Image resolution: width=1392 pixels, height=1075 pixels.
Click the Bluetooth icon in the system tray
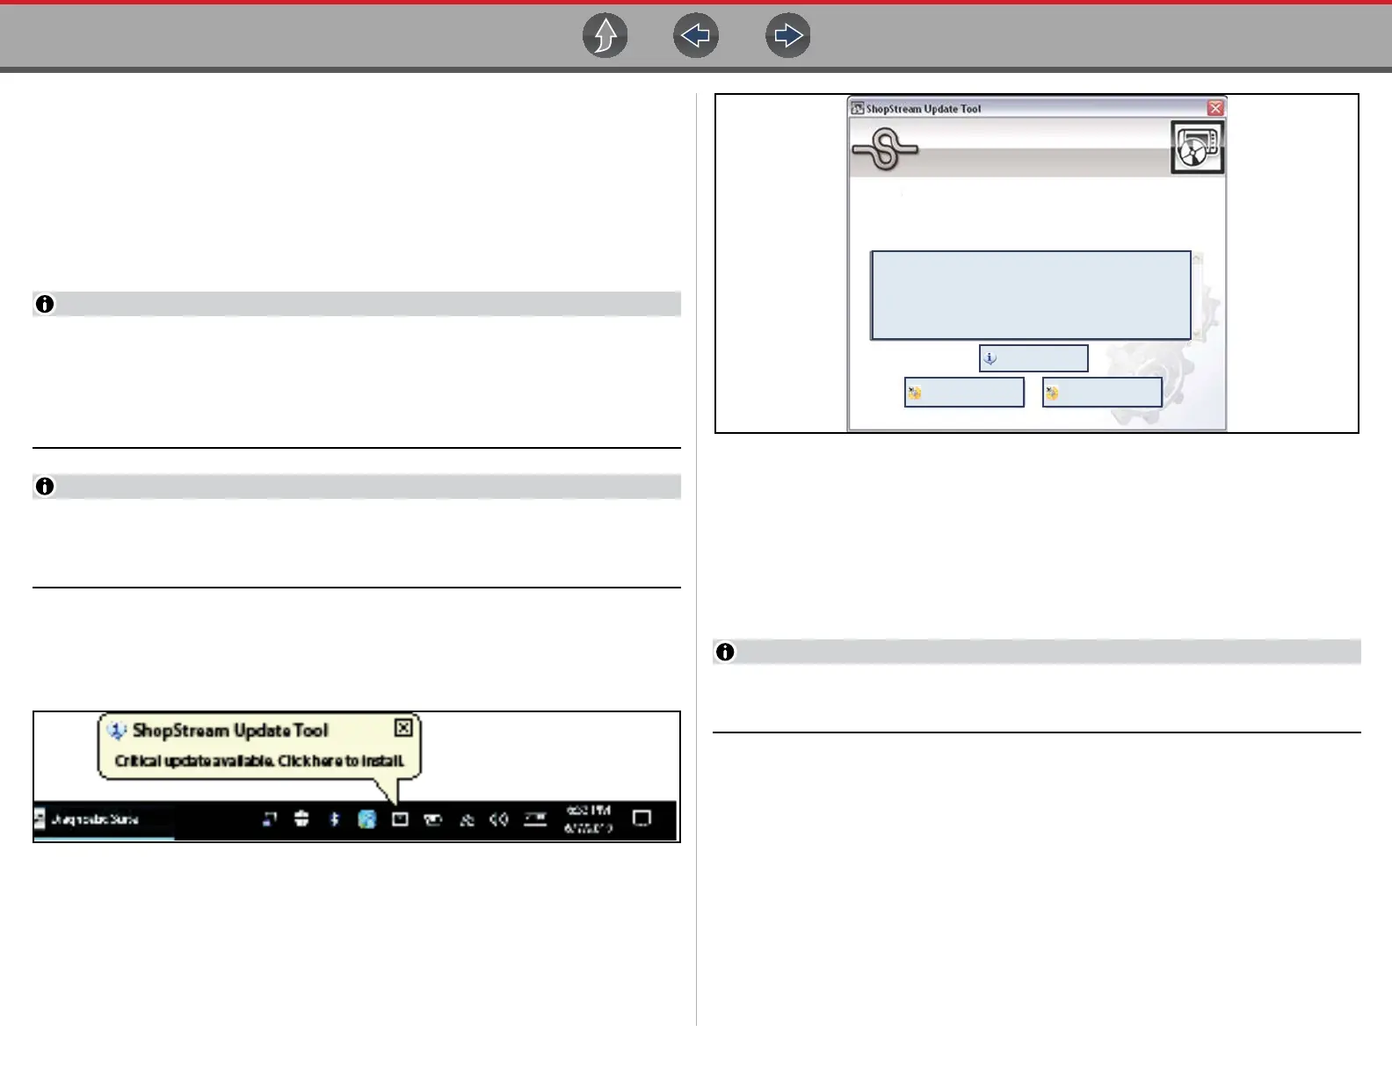[334, 819]
